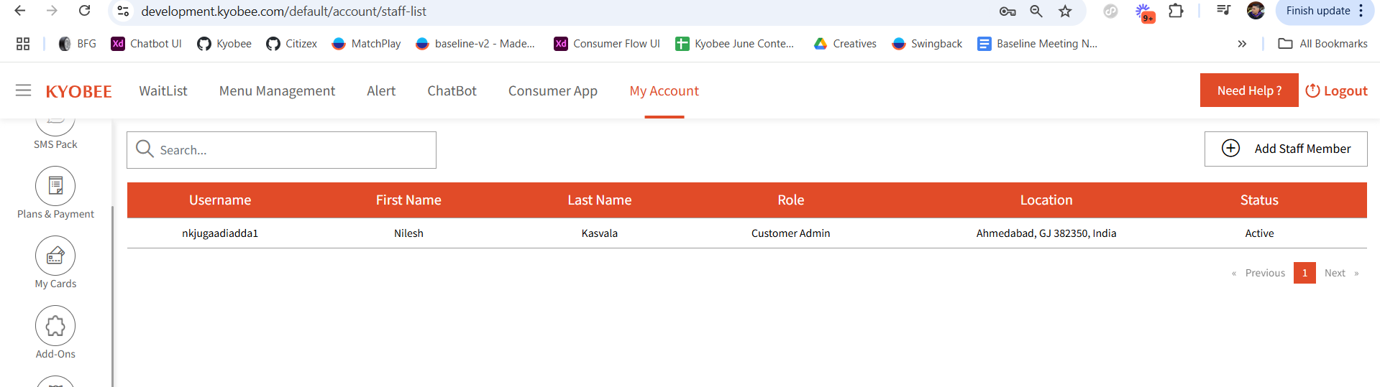Click the site info icon in address bar
This screenshot has width=1380, height=387.
[123, 11]
